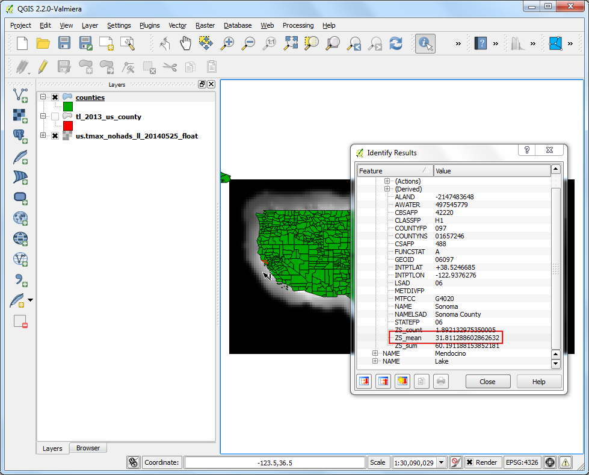Click the Remove Layer icon
The width and height of the screenshot is (589, 475).
[x=20, y=321]
